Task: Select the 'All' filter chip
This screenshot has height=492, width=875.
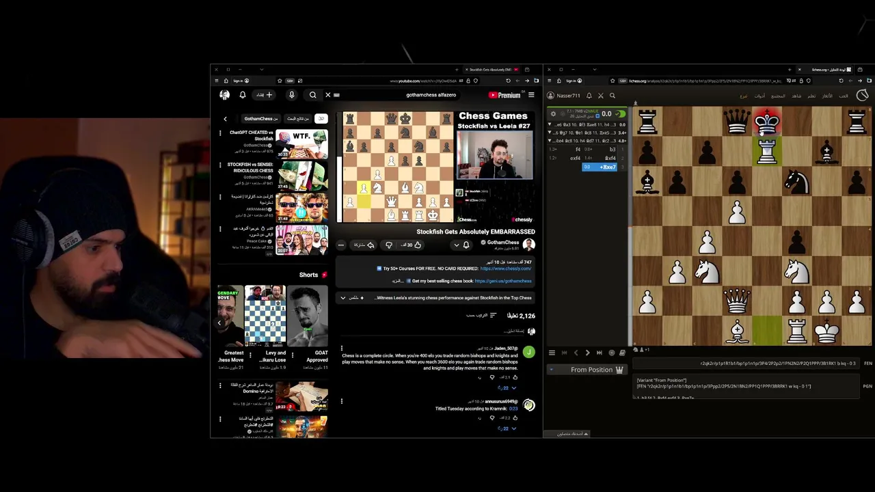Action: click(321, 119)
